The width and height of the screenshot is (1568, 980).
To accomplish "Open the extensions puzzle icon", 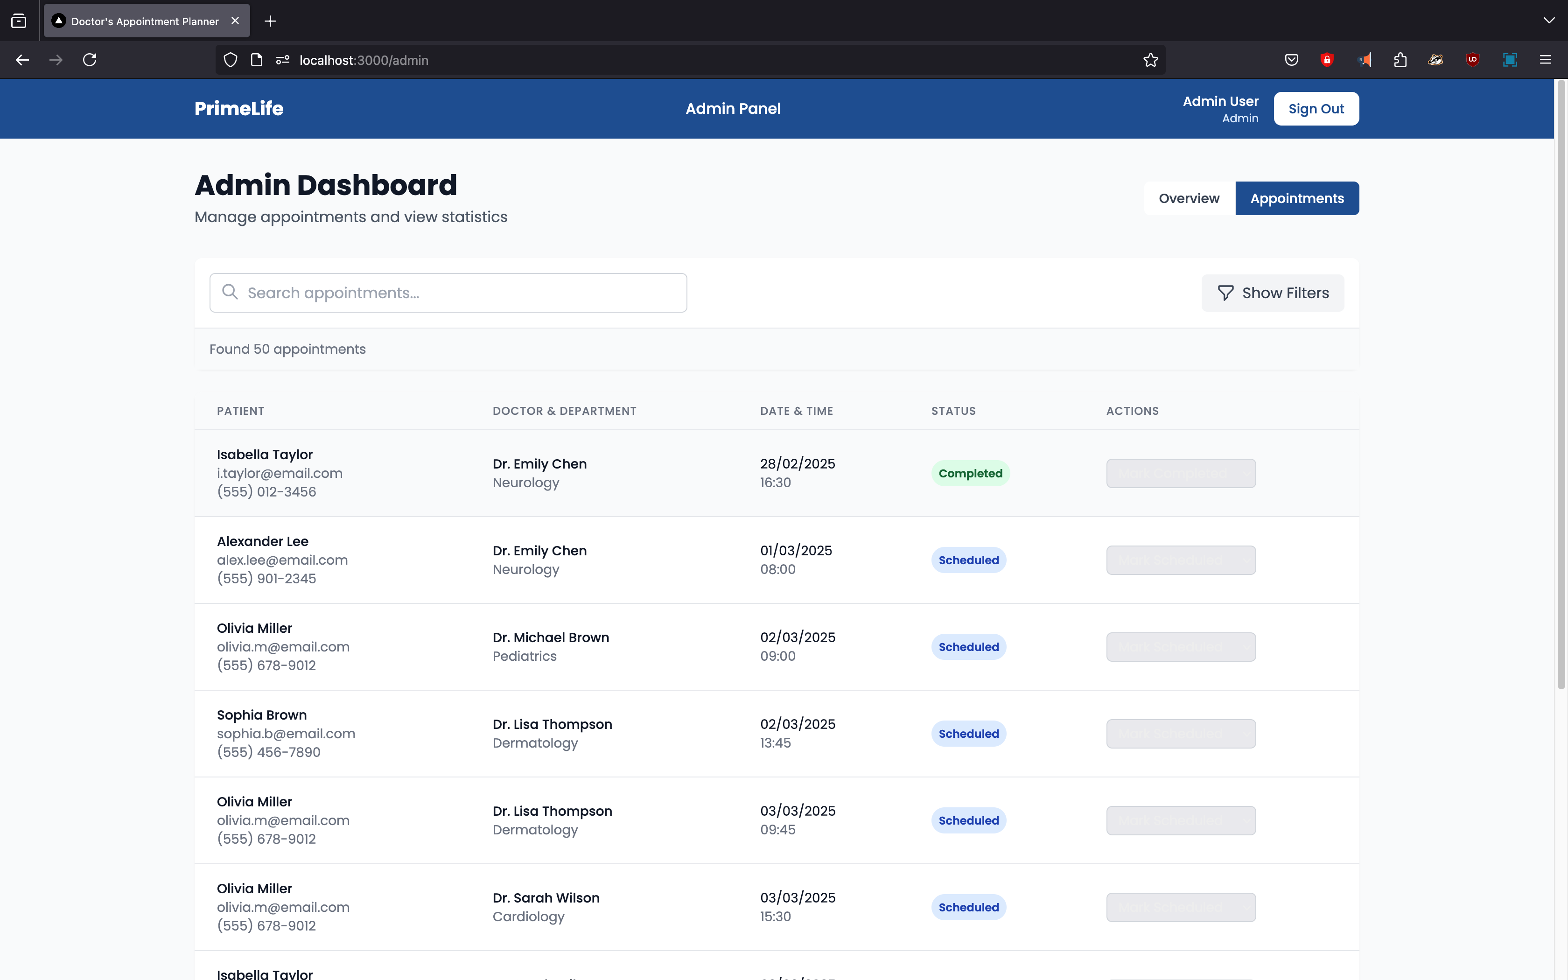I will (1400, 60).
